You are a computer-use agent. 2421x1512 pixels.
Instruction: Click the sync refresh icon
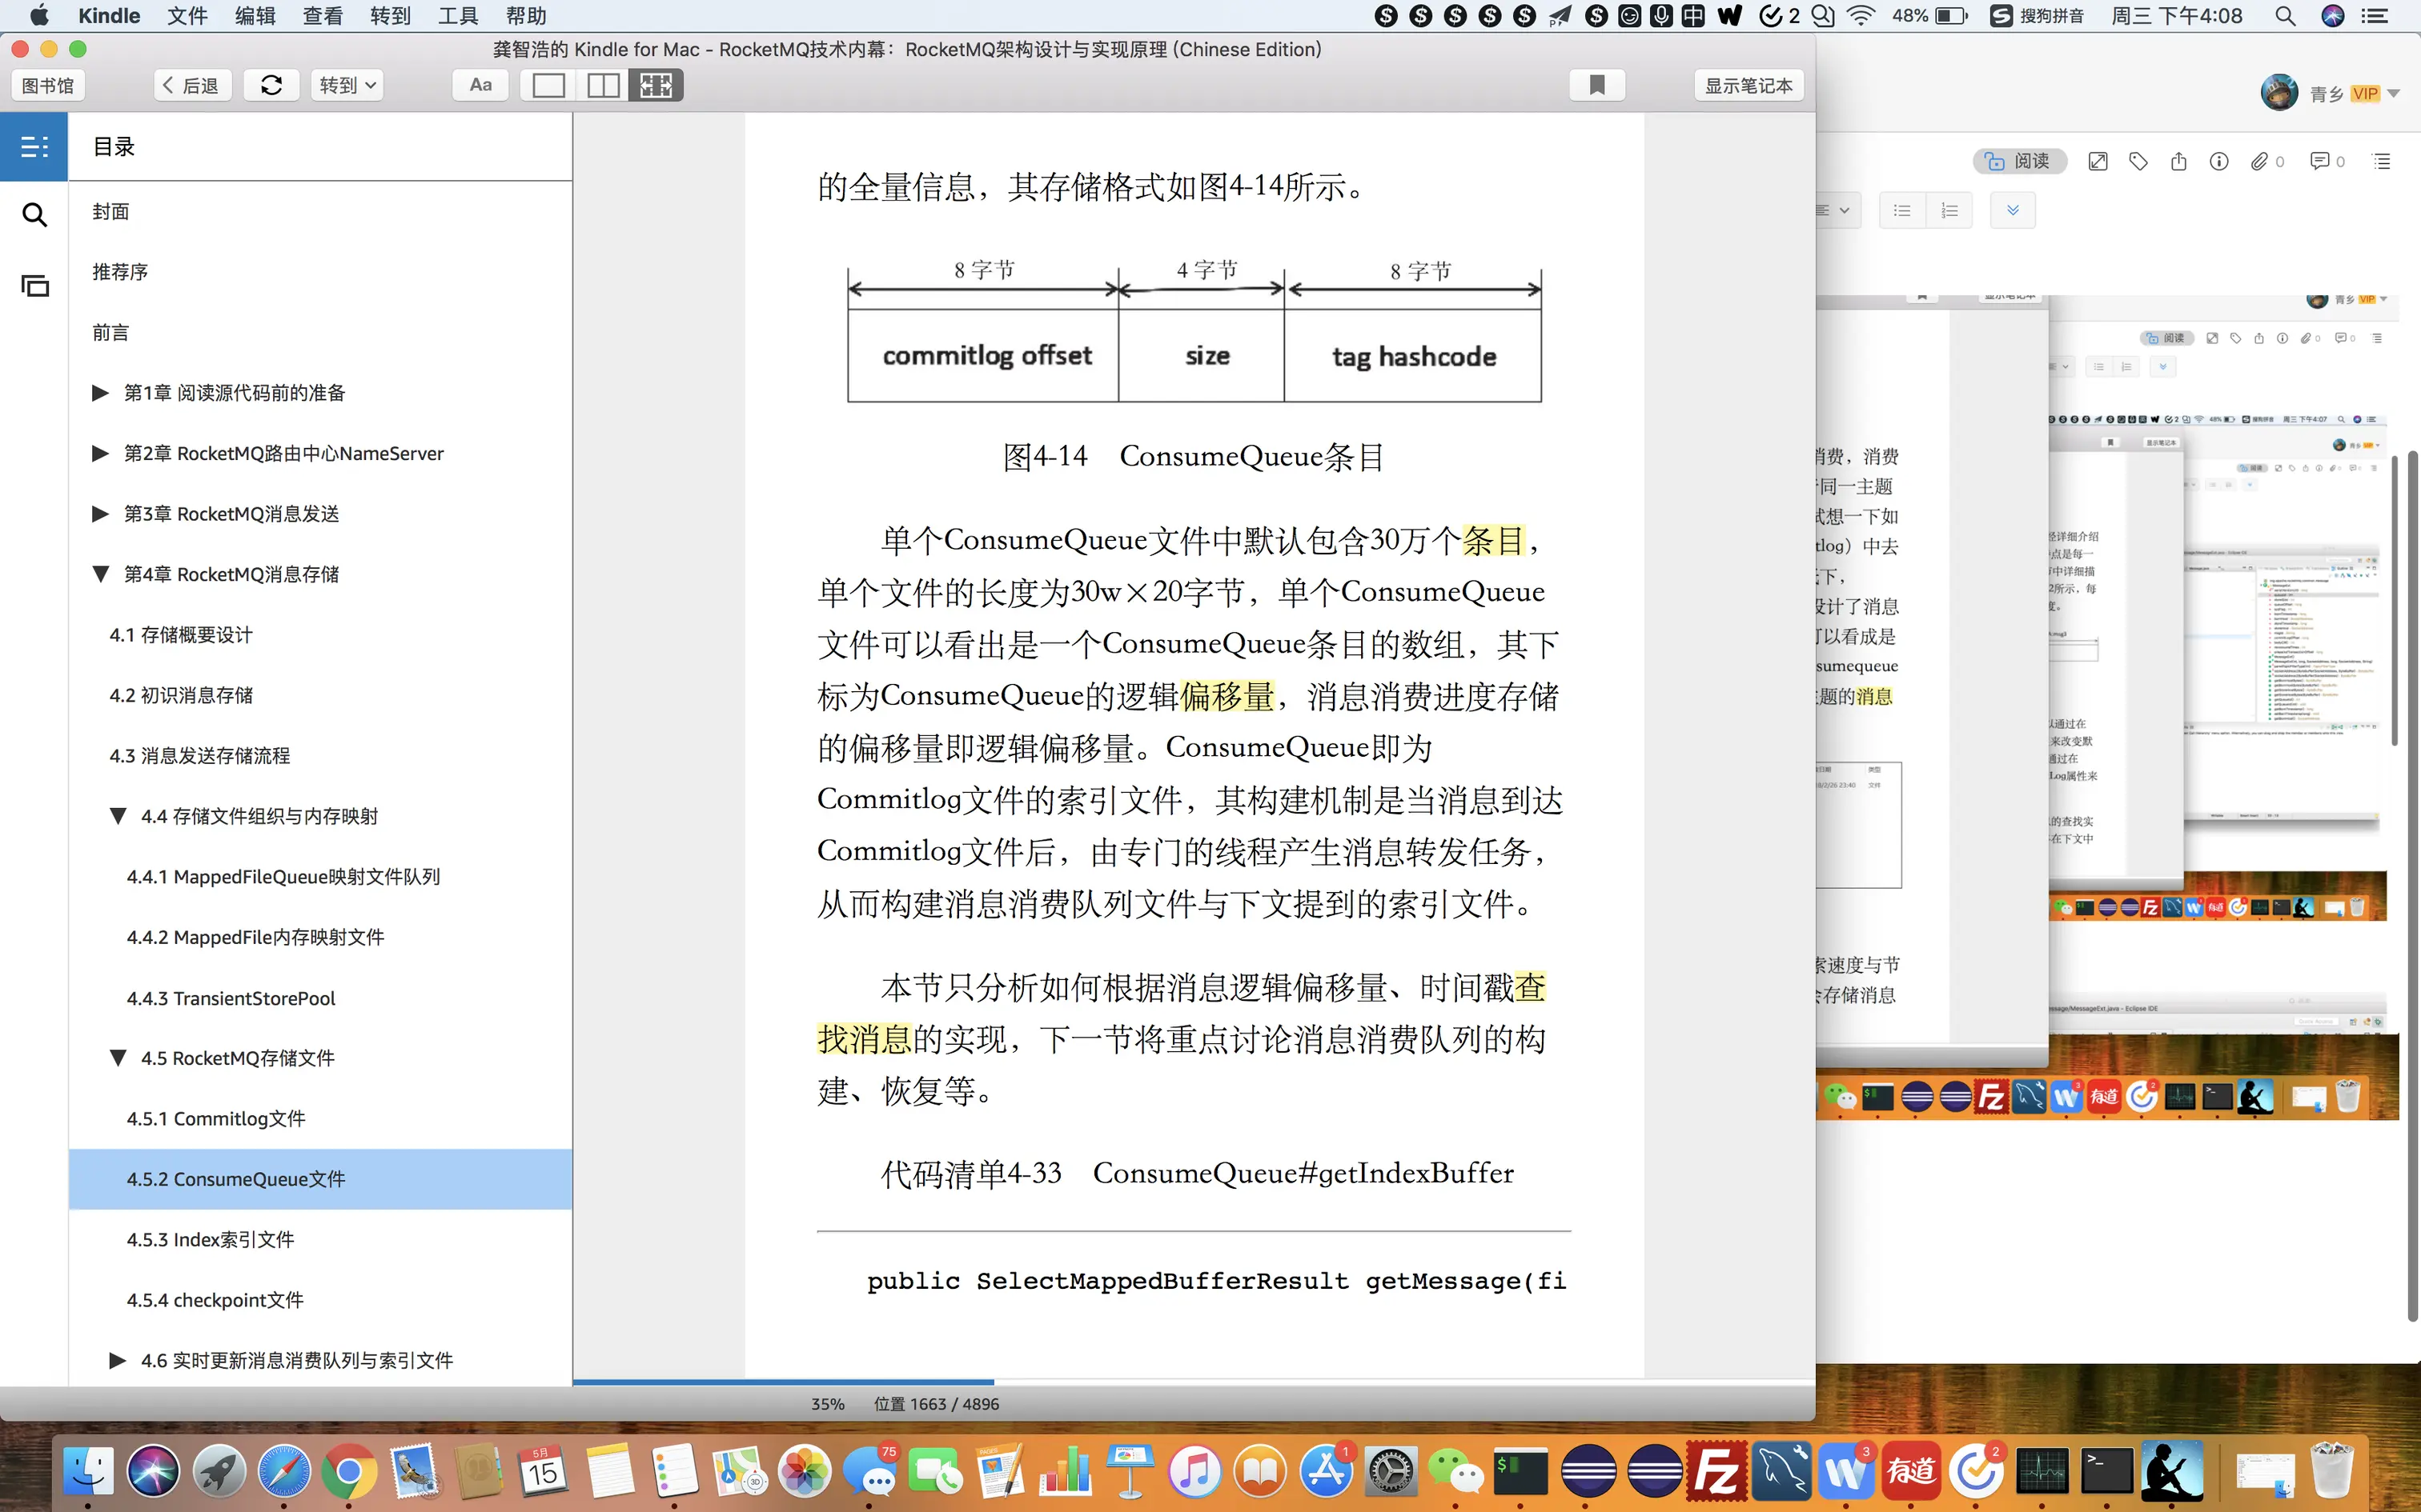271,85
